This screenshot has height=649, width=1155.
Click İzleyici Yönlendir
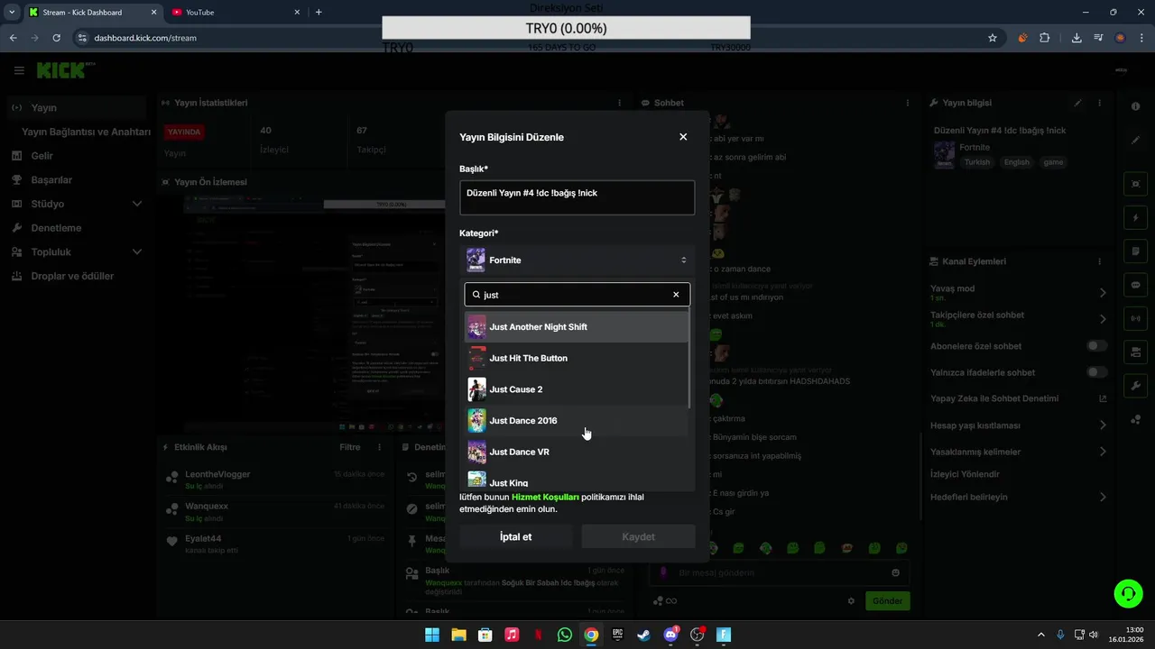(965, 474)
